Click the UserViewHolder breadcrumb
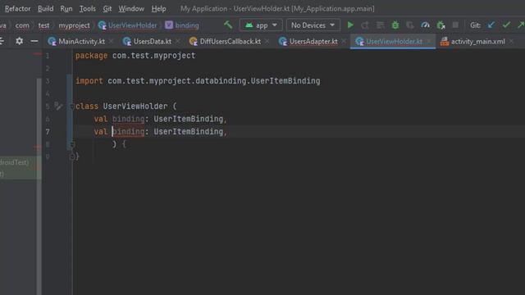This screenshot has height=295, width=525. (x=128, y=25)
